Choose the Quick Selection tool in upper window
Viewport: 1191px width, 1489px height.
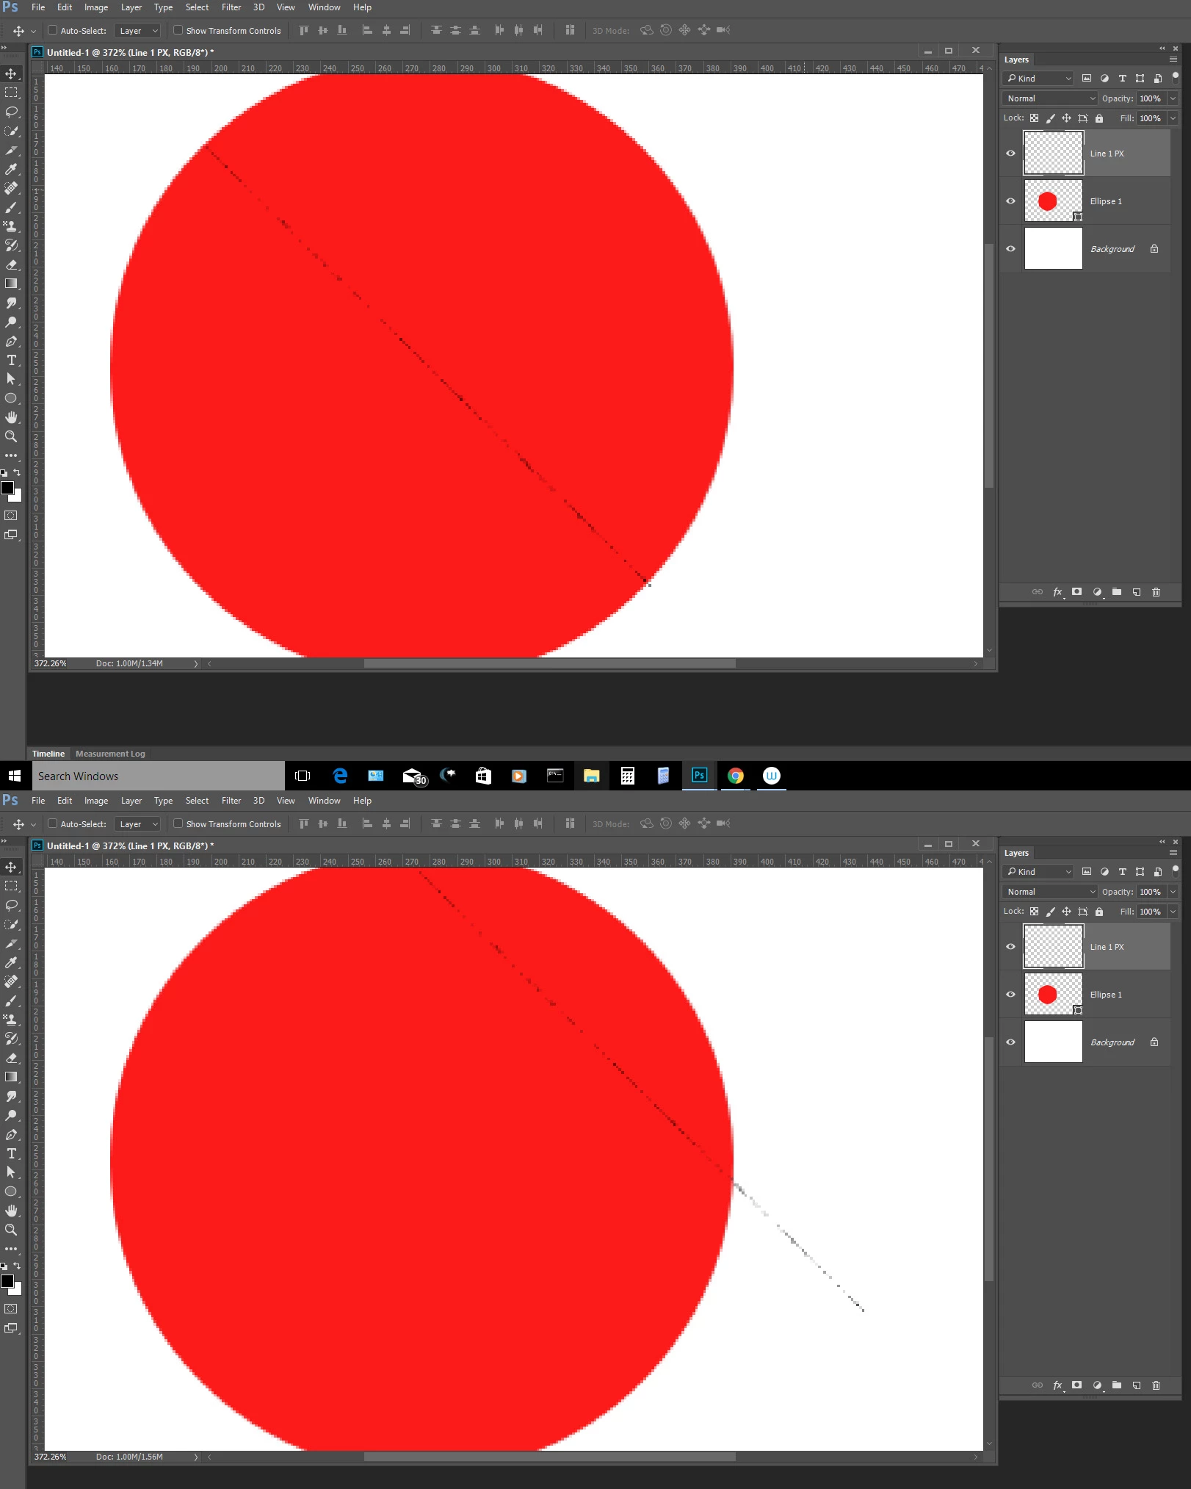point(11,131)
